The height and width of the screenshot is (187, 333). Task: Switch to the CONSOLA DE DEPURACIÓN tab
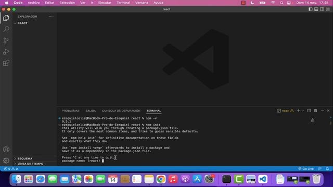(121, 111)
